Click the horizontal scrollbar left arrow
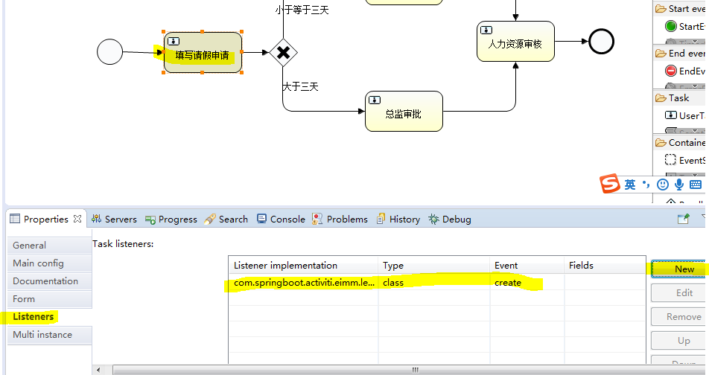The image size is (709, 375). click(98, 370)
